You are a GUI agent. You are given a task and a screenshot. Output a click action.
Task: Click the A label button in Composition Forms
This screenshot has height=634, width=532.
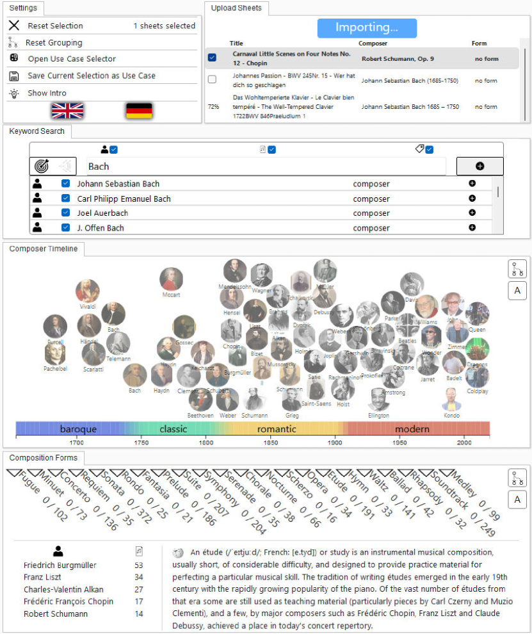517,500
